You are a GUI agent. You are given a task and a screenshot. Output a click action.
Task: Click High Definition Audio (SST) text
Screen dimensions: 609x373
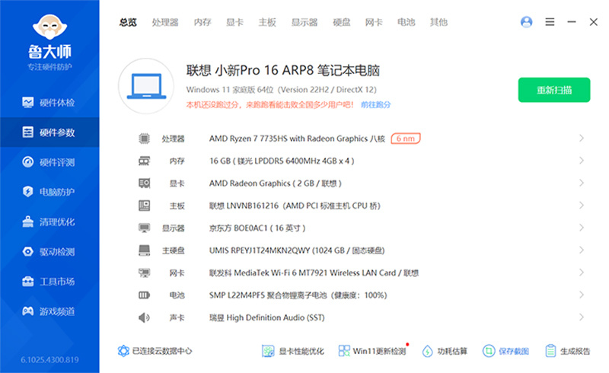[x=267, y=317]
